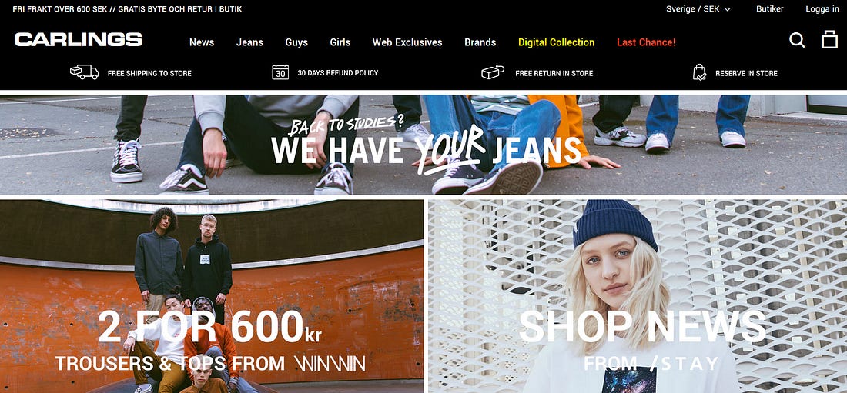The height and width of the screenshot is (393, 847).
Task: Click the reserve in store bag icon
Action: (x=699, y=72)
